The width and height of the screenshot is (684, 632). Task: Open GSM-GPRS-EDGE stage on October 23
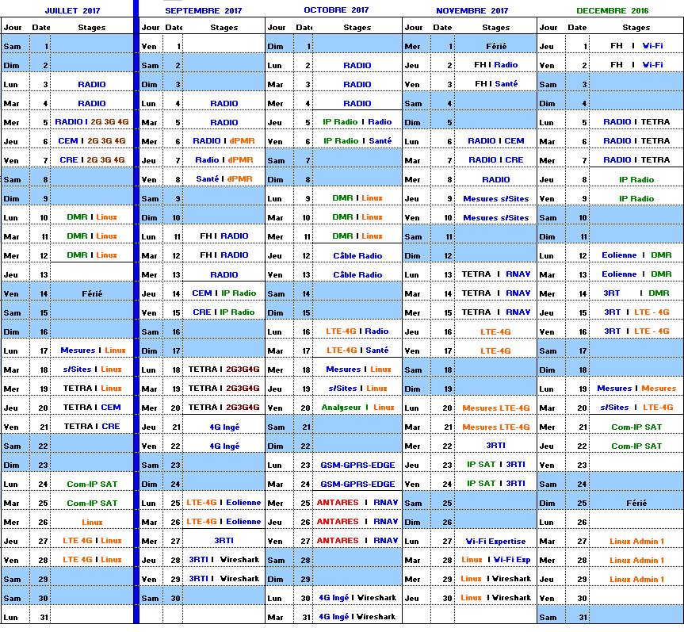pos(357,465)
